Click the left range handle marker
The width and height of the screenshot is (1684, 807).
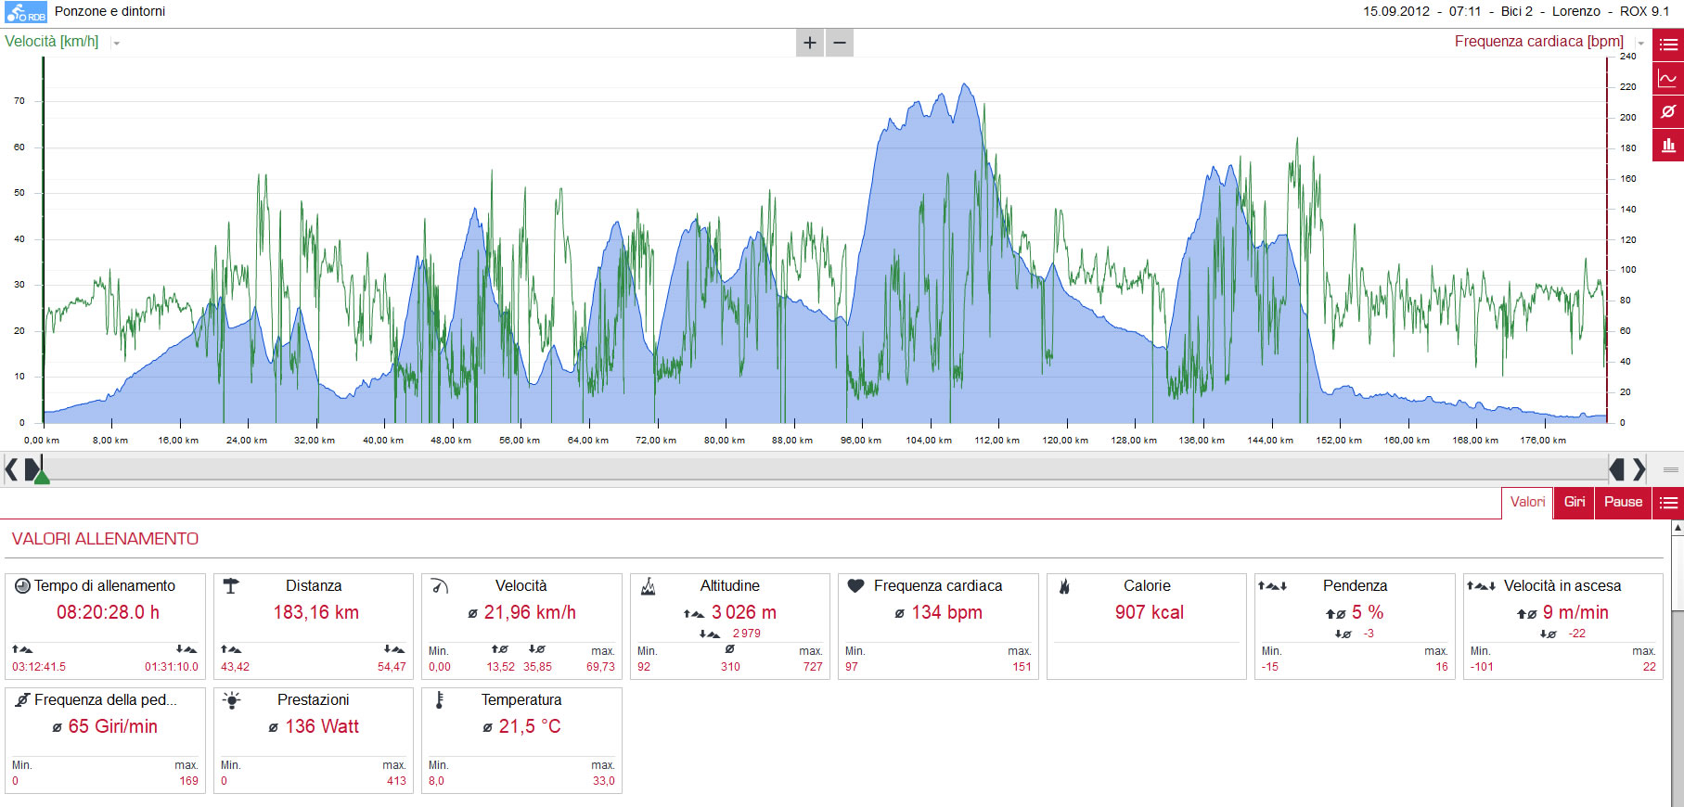coord(32,469)
